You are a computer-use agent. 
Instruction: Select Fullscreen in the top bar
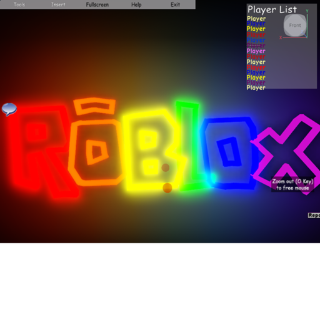pos(97,4)
